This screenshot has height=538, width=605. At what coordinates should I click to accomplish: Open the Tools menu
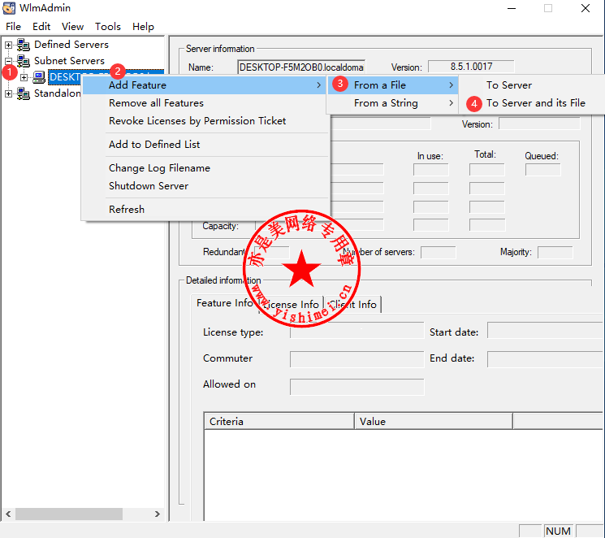point(108,27)
